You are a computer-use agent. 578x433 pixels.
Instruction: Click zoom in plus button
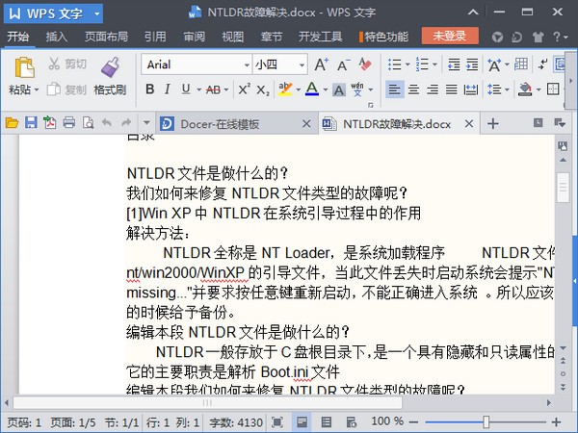pyautogui.click(x=556, y=422)
